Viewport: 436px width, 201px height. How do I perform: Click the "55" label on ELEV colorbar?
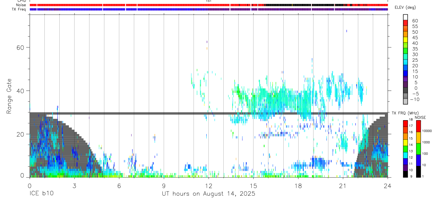pos(415,26)
